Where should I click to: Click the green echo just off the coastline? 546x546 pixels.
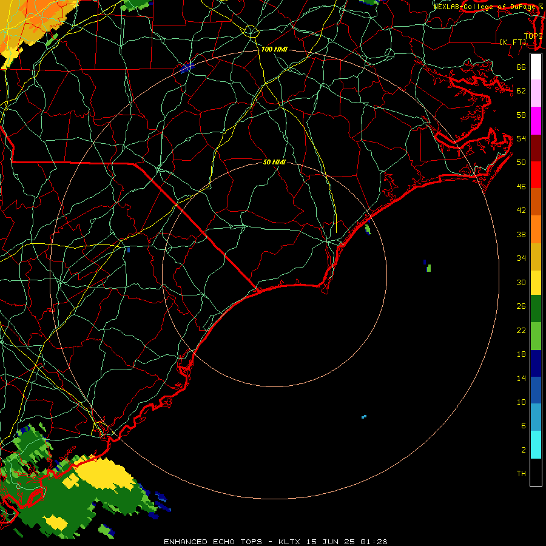pos(368,229)
